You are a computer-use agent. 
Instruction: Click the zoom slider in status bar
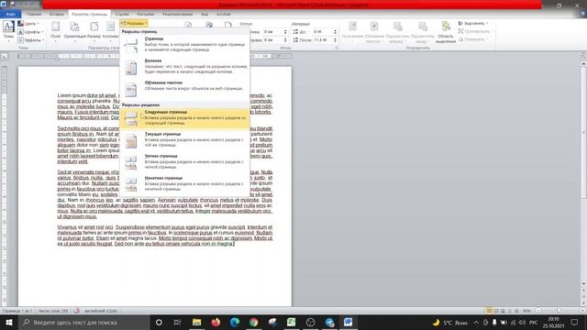coord(559,311)
